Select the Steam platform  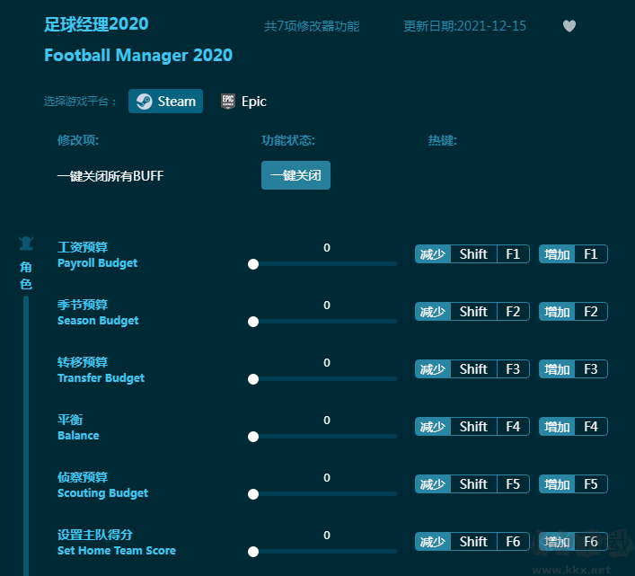pyautogui.click(x=165, y=101)
